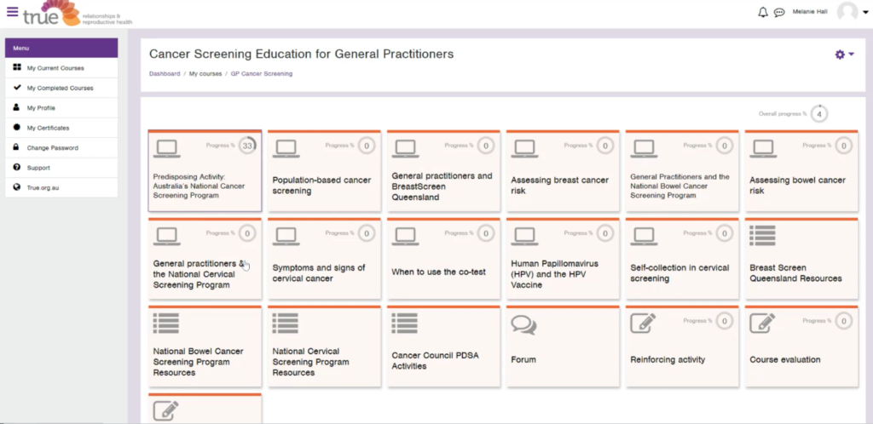
Task: Open the GP Cancer Screening breadcrumb link
Action: tap(261, 74)
